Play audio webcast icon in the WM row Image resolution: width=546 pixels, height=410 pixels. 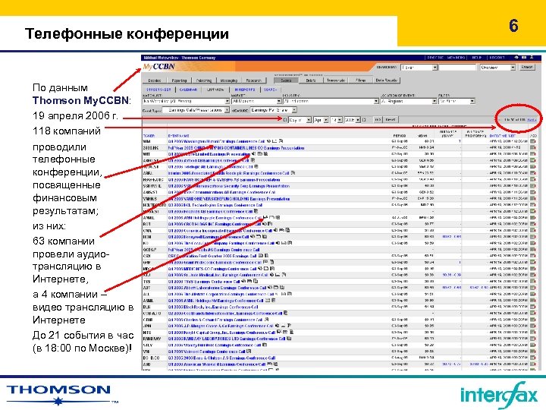coord(268,141)
